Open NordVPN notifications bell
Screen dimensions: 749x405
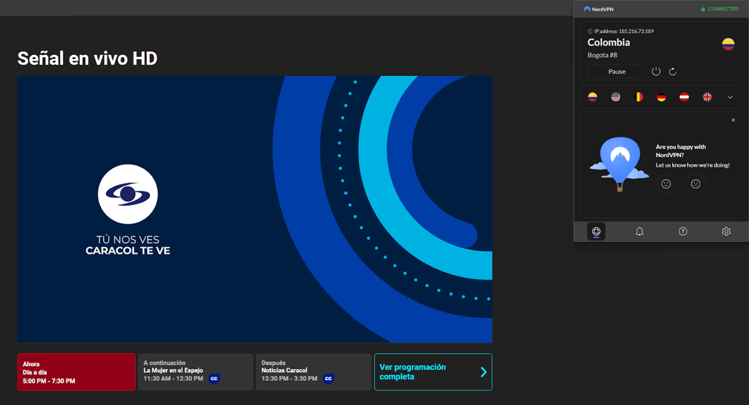point(639,232)
